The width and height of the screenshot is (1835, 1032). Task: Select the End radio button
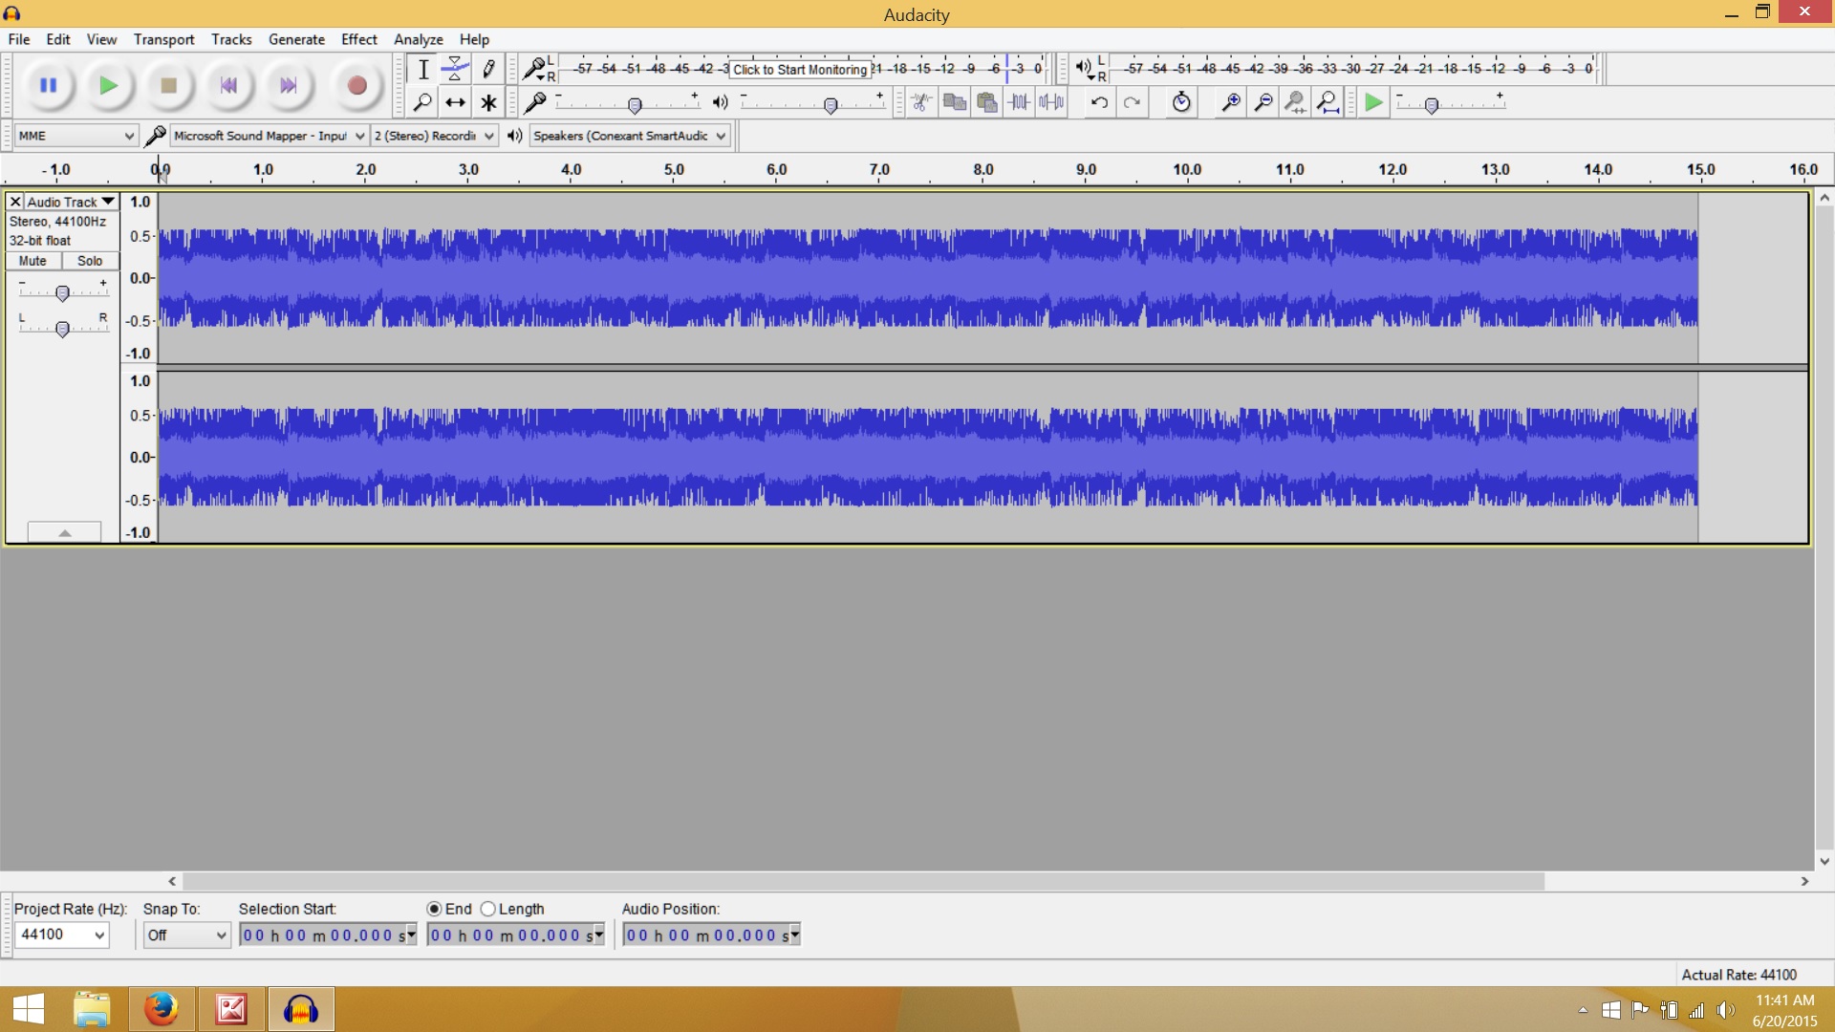click(435, 909)
